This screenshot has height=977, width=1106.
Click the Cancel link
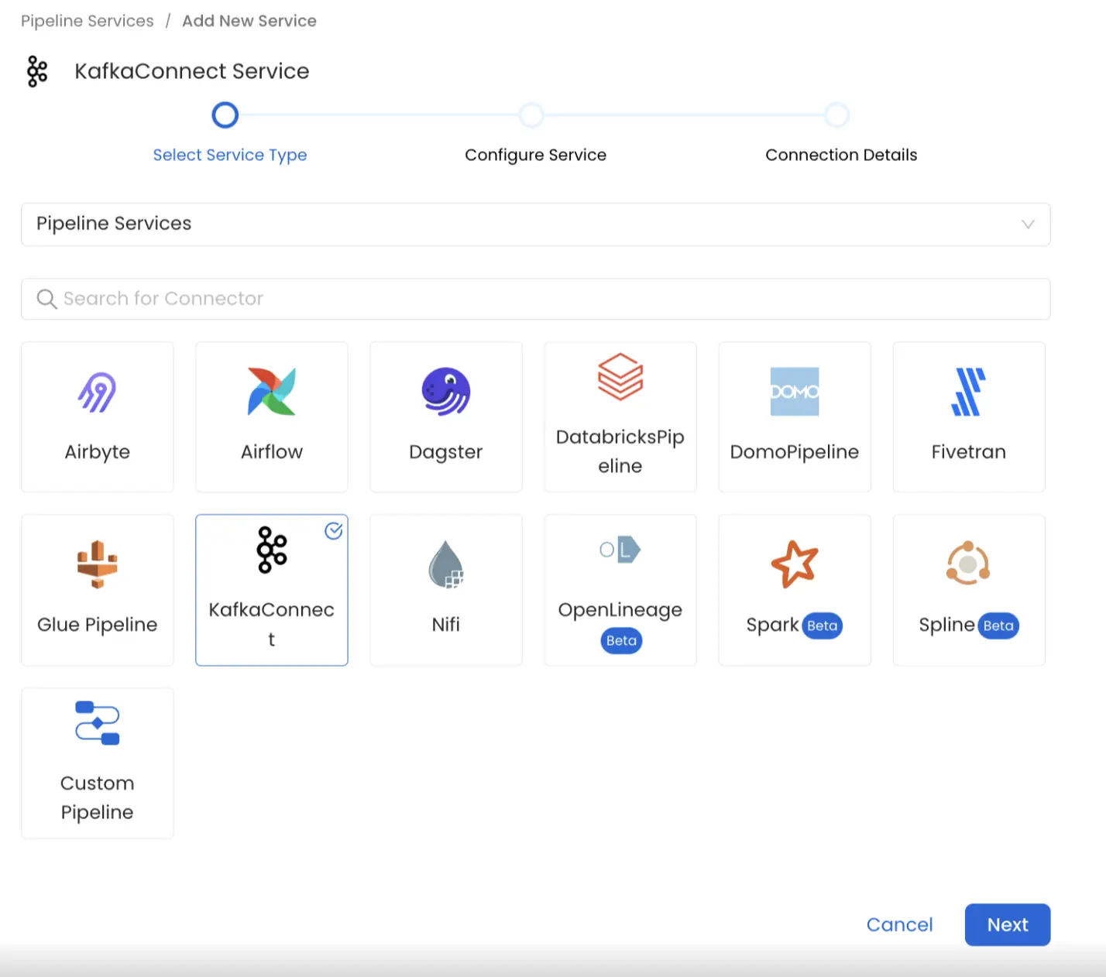pos(899,924)
